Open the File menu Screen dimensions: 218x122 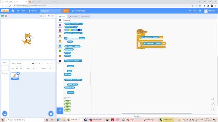pyautogui.click(x=18, y=11)
